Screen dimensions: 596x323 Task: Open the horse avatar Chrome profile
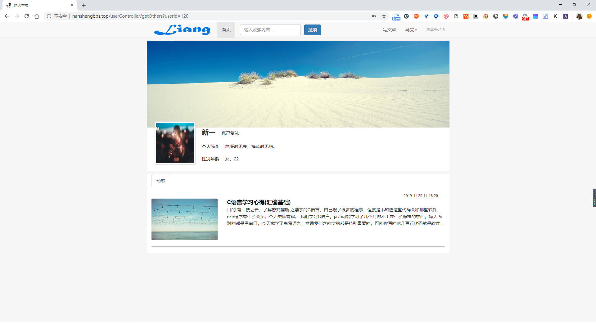(579, 16)
